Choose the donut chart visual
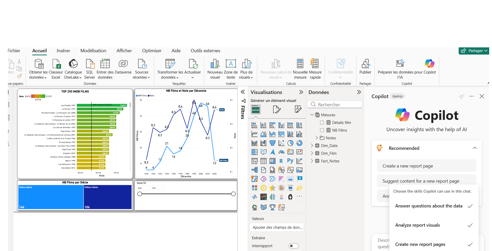 299,143
